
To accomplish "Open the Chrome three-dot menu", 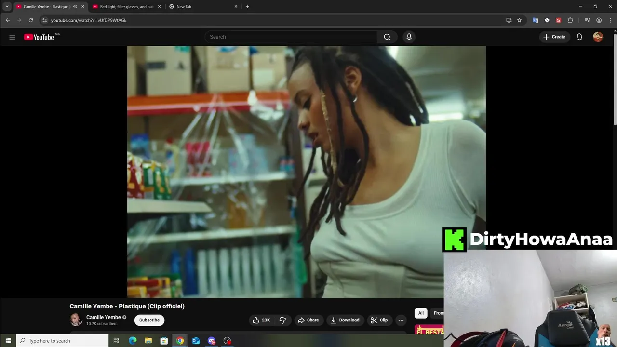I will click(610, 20).
